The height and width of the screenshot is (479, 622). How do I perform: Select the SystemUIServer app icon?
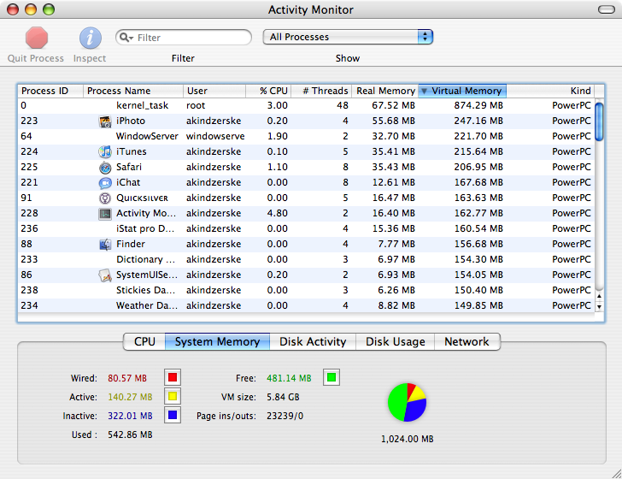click(x=105, y=275)
